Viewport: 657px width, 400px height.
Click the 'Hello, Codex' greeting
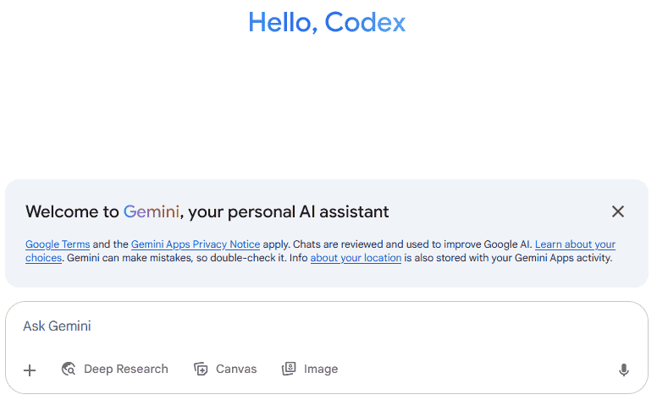point(327,23)
